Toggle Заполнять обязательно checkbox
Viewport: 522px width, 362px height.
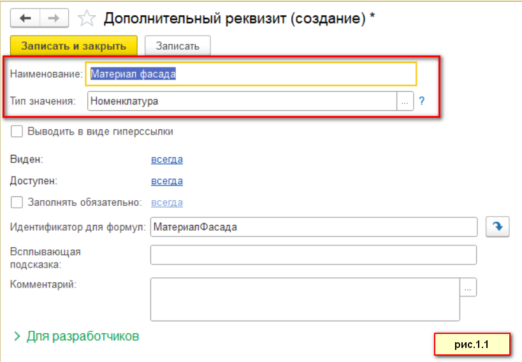pyautogui.click(x=17, y=202)
